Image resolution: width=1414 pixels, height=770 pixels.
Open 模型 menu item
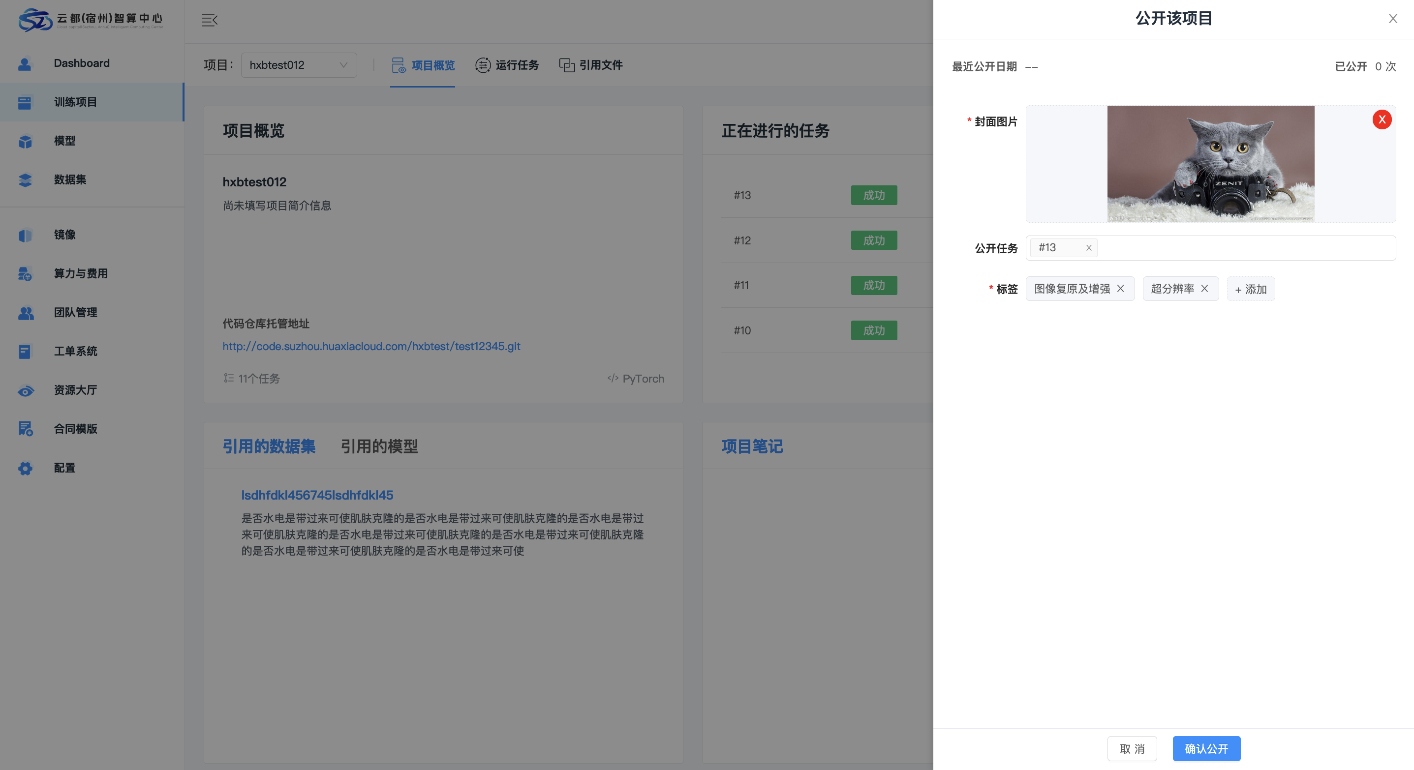[x=92, y=142]
